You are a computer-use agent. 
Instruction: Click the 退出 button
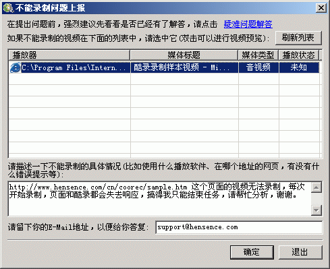pos(300,252)
